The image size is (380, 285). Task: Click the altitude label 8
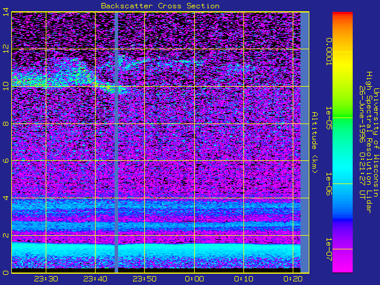click(x=5, y=124)
